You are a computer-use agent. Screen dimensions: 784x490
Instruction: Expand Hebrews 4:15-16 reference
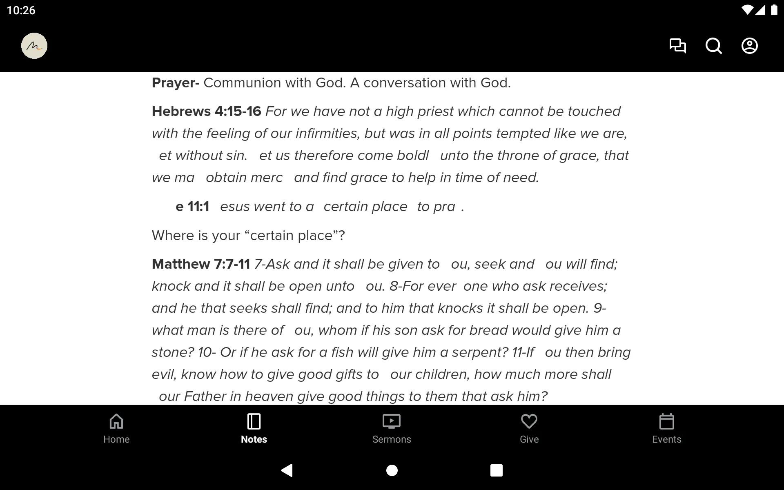(x=207, y=111)
